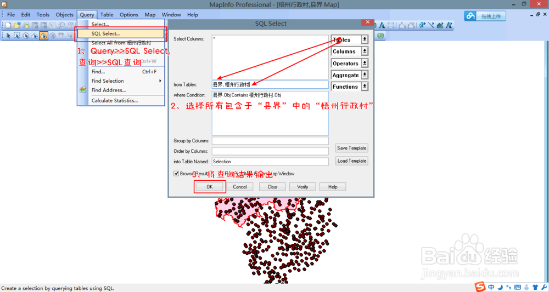Image resolution: width=549 pixels, height=292 pixels.
Task: Click the Cancel button
Action: click(x=240, y=187)
